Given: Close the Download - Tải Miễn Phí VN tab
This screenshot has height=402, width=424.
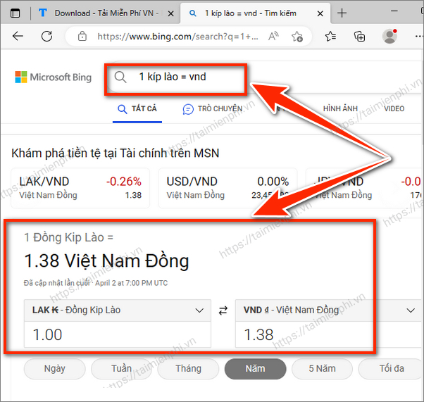Looking at the screenshot, I should (x=170, y=13).
